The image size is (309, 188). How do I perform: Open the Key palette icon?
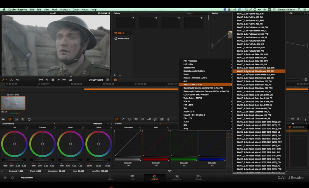[149, 119]
